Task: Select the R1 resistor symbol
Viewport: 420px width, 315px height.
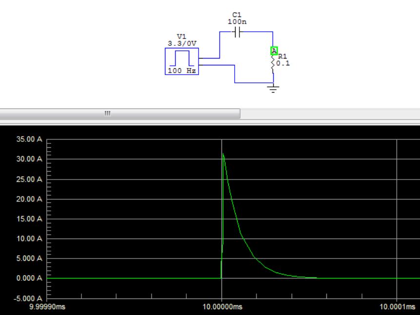Action: (273, 61)
